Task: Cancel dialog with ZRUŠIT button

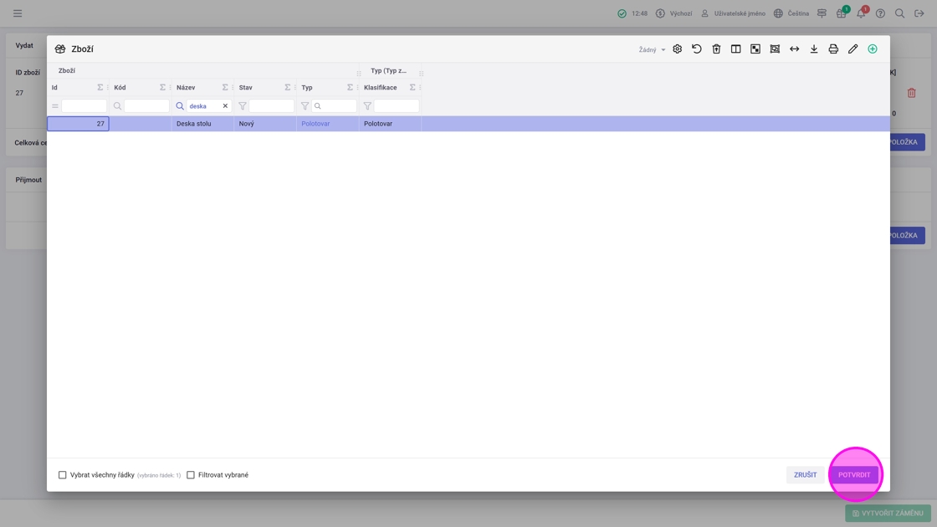Action: pyautogui.click(x=805, y=475)
